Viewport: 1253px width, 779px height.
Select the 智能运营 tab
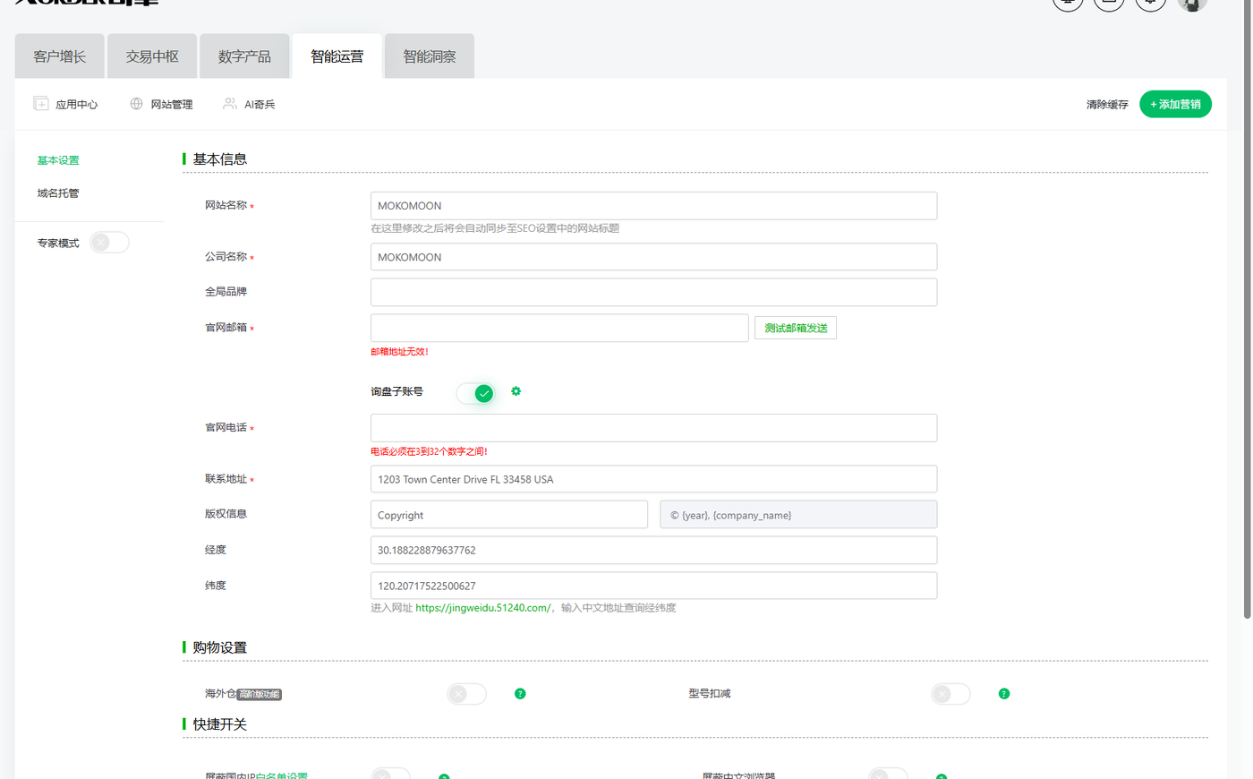tap(337, 56)
